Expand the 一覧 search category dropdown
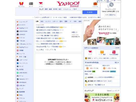This screenshot has height=102, width=136. coord(74,9)
